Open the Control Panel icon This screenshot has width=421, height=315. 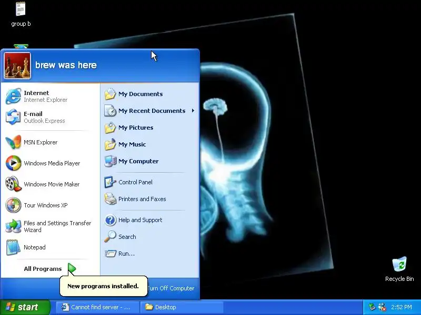110,182
